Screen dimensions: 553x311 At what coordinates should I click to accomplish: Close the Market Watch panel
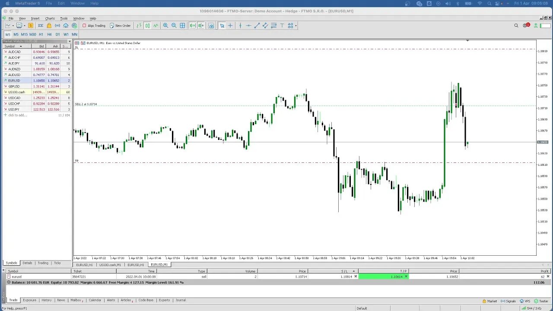(70, 41)
